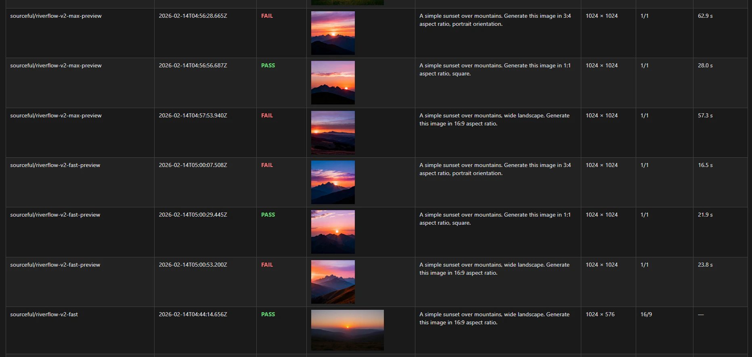This screenshot has height=357, width=752.
Task: Open the sunset thumbnail in the 62.9 s row
Action: pos(333,33)
